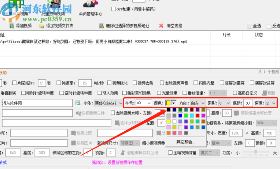This screenshot has width=280, height=169.
Task: Enable the 视频去色 (desaturate video) checkbox
Action: [135, 83]
